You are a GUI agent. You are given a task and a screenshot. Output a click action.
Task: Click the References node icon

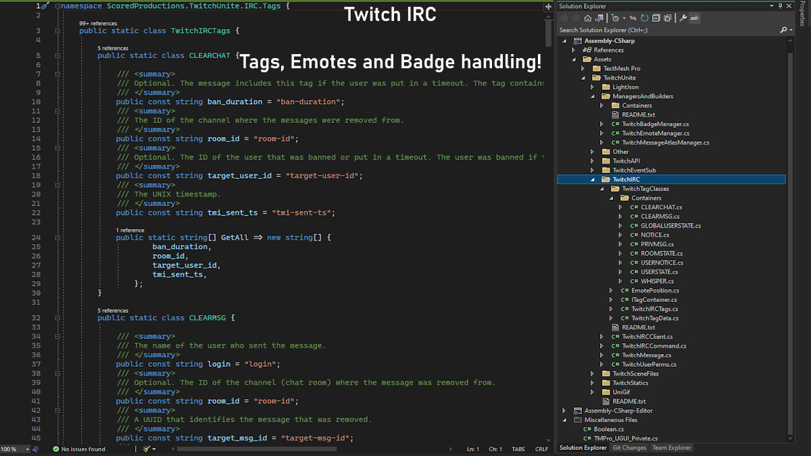pyautogui.click(x=587, y=50)
